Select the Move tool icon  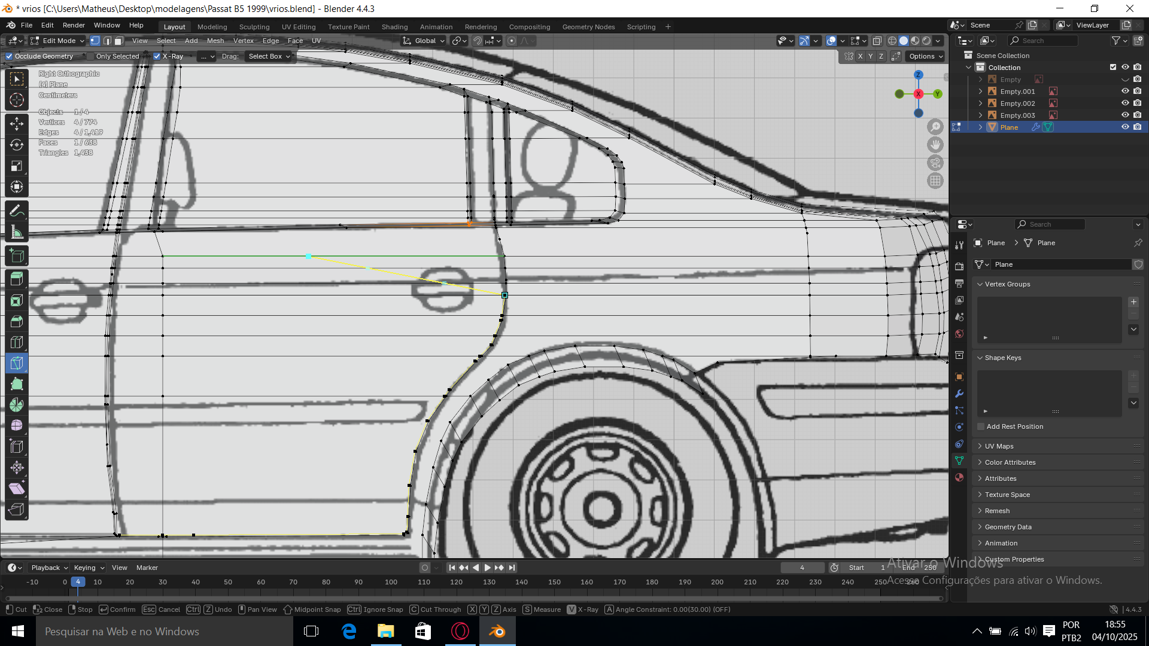click(17, 124)
